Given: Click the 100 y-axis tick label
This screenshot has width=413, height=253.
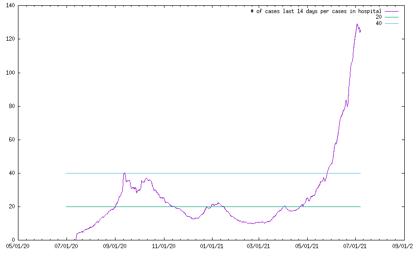Looking at the screenshot, I should pos(10,73).
